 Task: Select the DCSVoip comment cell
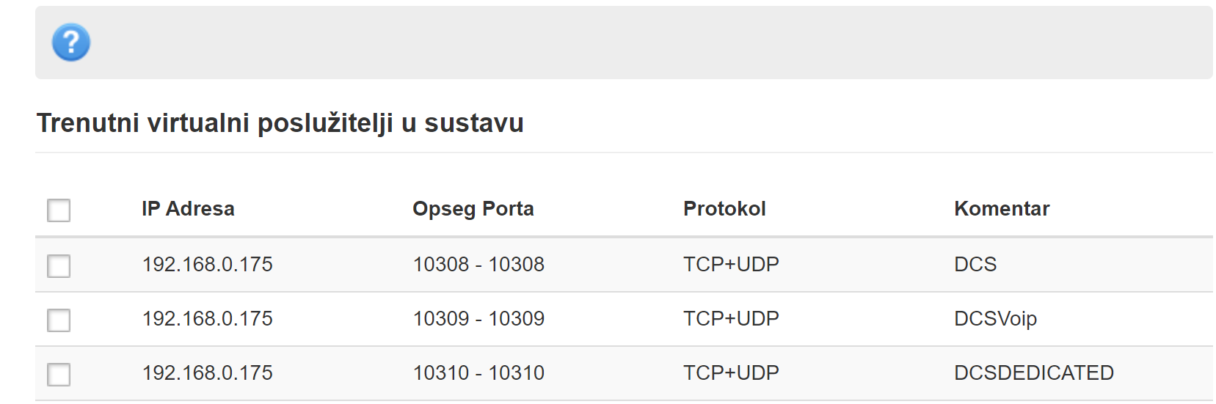click(995, 318)
